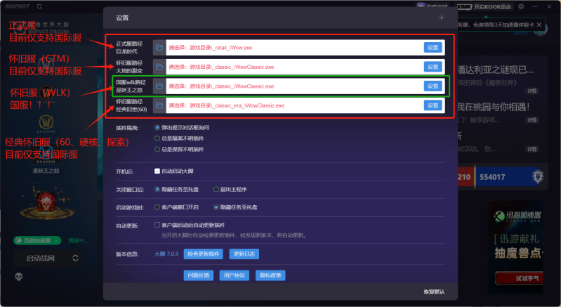Image resolution: width=561 pixels, height=307 pixels.
Task: Click folder icon for 正式服路径 (retail)
Action: click(159, 48)
